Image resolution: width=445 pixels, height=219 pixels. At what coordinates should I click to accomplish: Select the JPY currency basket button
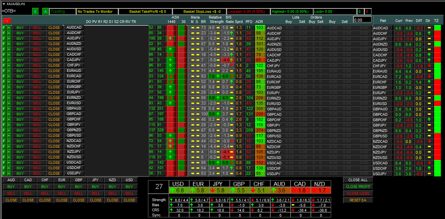pyautogui.click(x=96, y=180)
